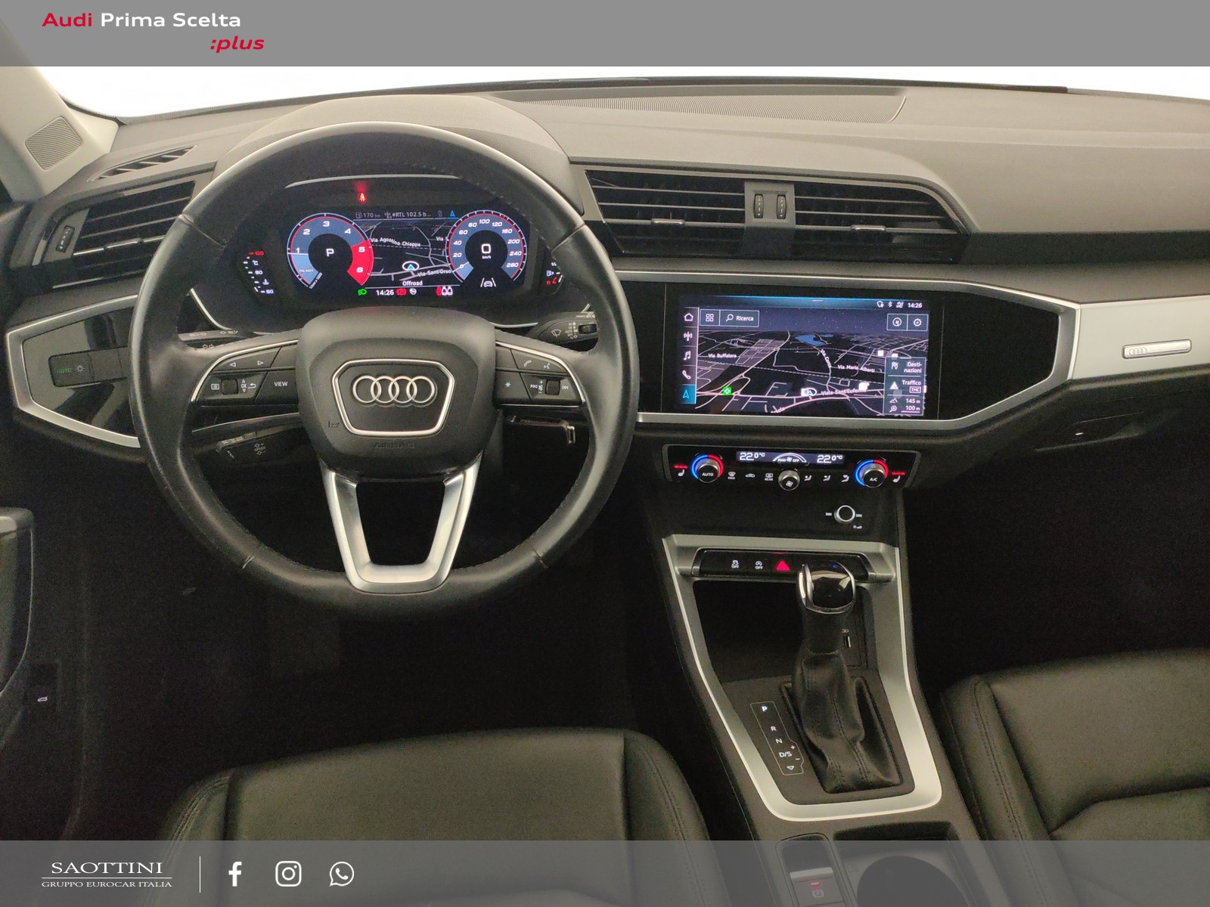Tap the highlighted Navigation arrow icon

[687, 394]
